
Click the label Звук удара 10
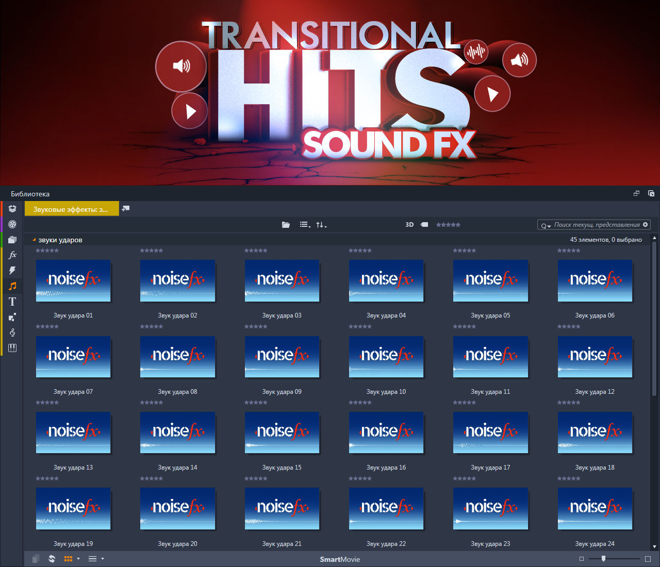[x=386, y=392]
